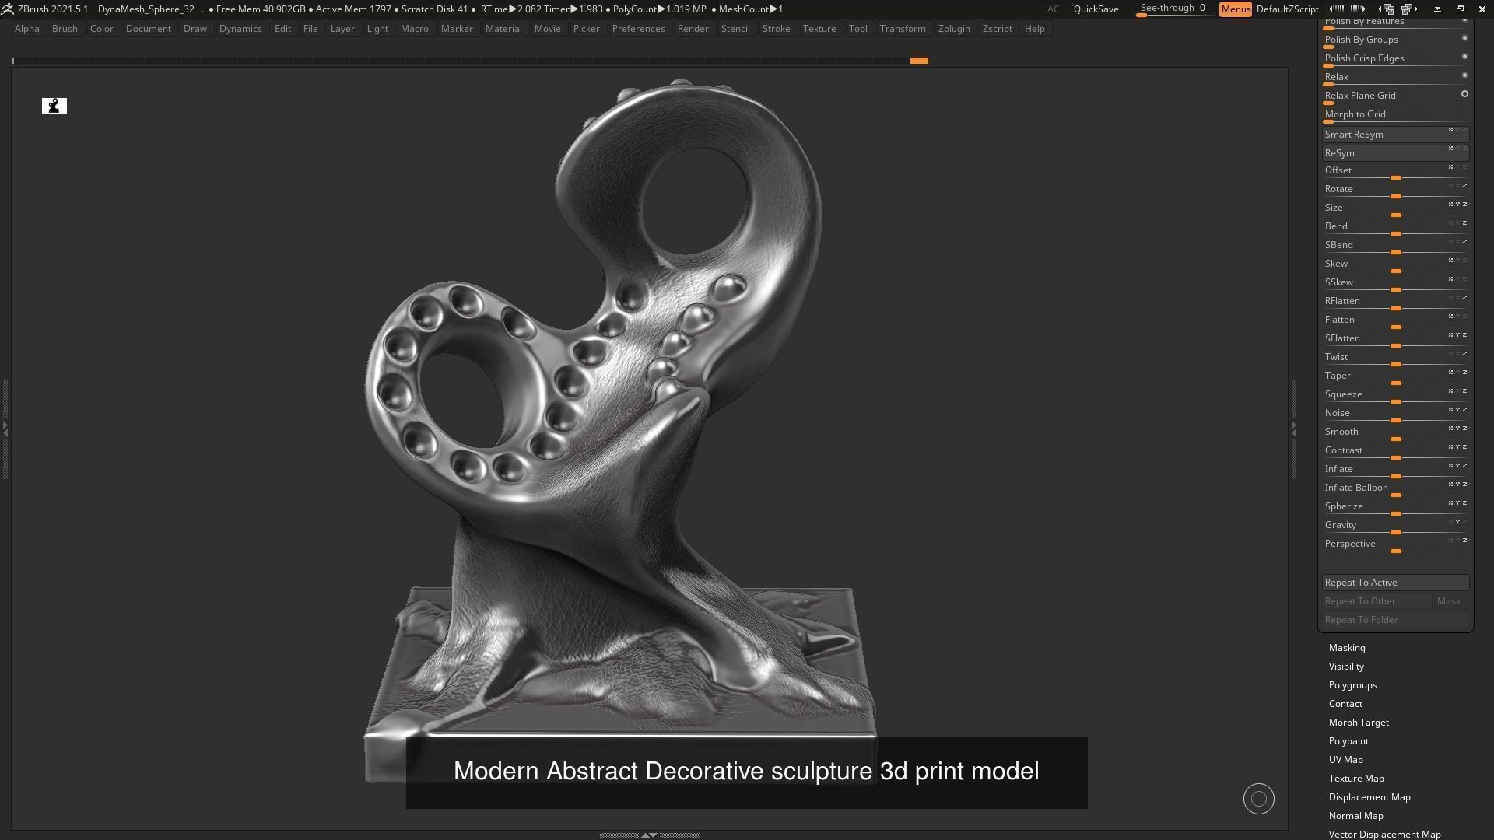Image resolution: width=1494 pixels, height=840 pixels.
Task: Click the orange timeline marker above canvas
Action: (x=919, y=60)
